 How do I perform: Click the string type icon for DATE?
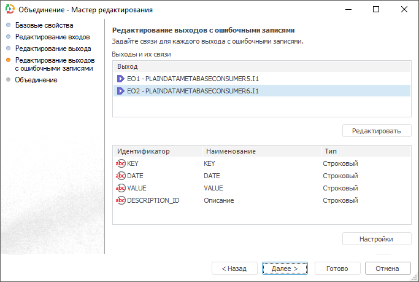pyautogui.click(x=120, y=176)
